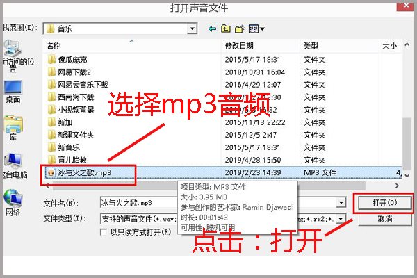
Task: Select 网络 network in sidebar
Action: click(13, 202)
